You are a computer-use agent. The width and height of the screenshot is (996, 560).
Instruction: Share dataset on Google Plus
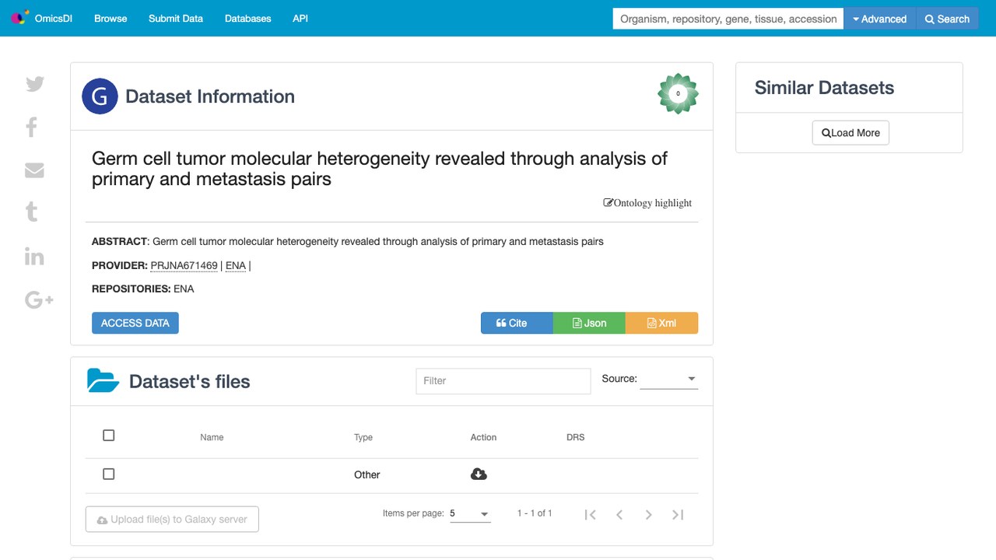(39, 299)
